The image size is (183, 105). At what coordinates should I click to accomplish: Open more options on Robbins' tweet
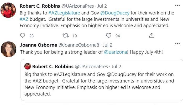(177, 6)
